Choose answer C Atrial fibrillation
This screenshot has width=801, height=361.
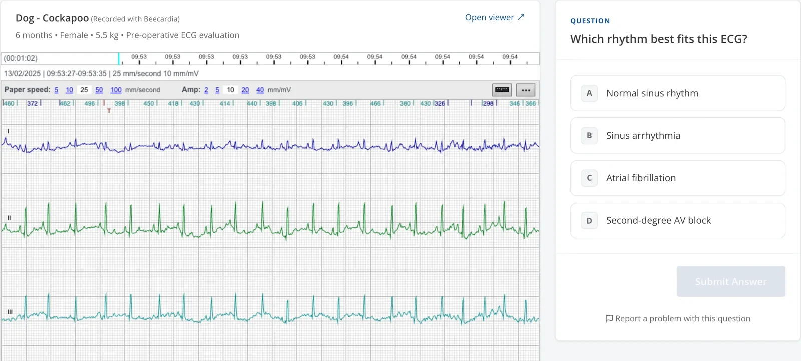[x=678, y=178]
